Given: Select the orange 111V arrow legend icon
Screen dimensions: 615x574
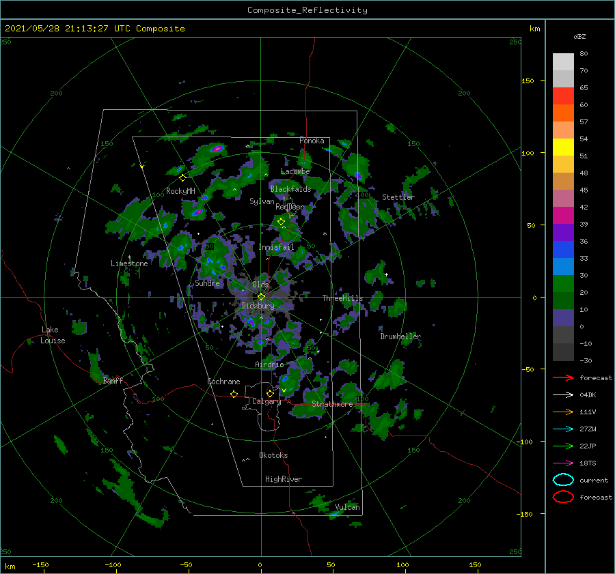Looking at the screenshot, I should pos(563,412).
